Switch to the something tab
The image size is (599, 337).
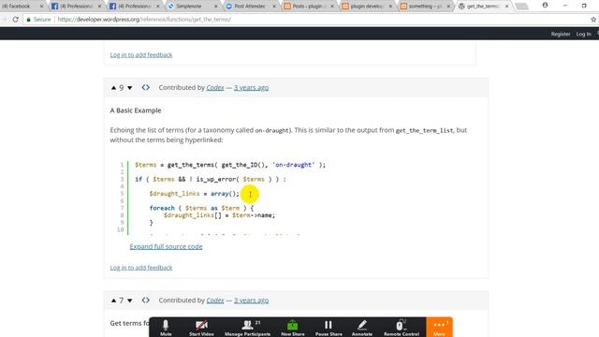pos(425,7)
